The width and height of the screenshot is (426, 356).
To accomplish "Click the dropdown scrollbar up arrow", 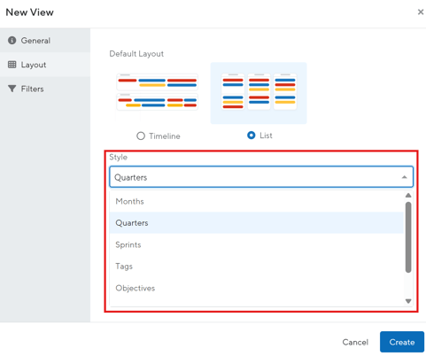I will (408, 195).
